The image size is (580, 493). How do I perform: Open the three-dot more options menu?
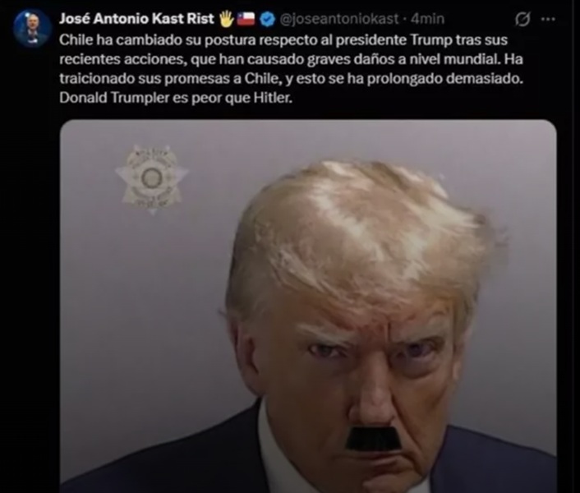click(548, 19)
